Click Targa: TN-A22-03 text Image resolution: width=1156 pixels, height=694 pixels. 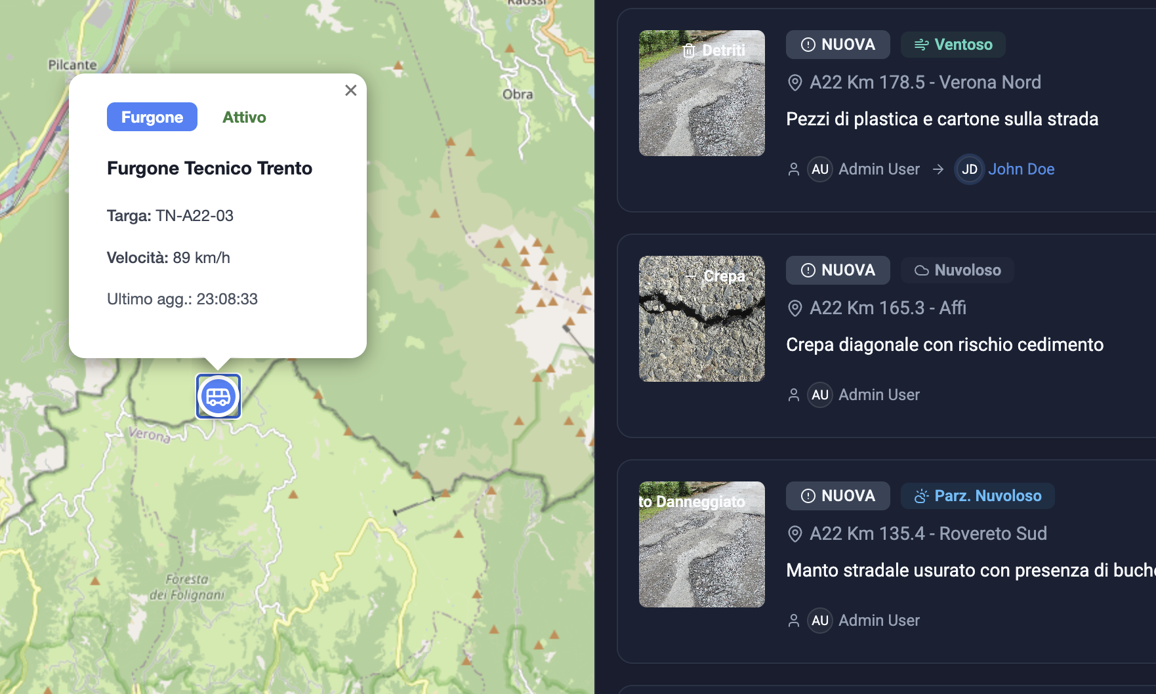coord(170,216)
